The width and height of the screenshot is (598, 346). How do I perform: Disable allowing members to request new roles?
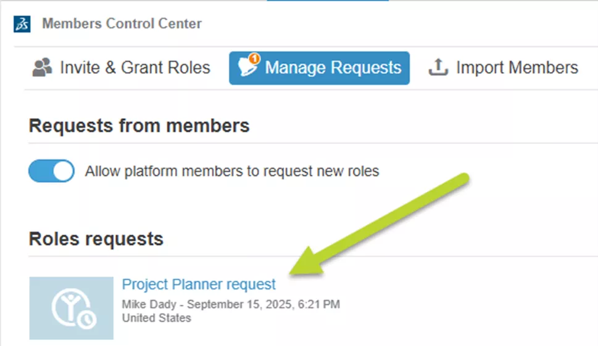[51, 171]
